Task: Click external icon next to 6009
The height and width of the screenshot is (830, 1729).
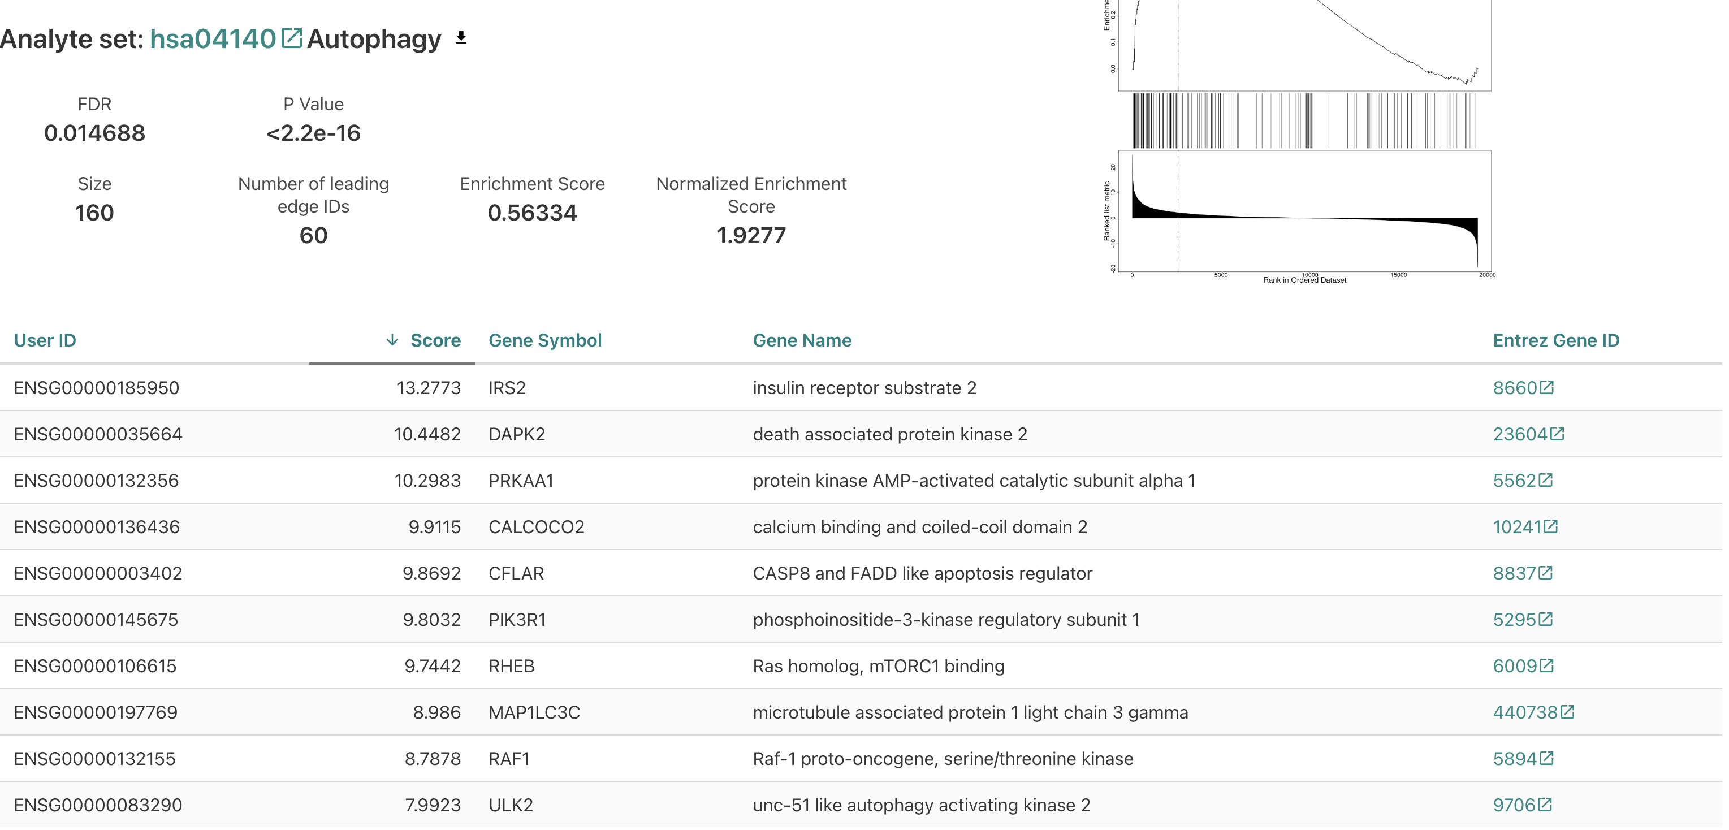Action: pyautogui.click(x=1546, y=665)
